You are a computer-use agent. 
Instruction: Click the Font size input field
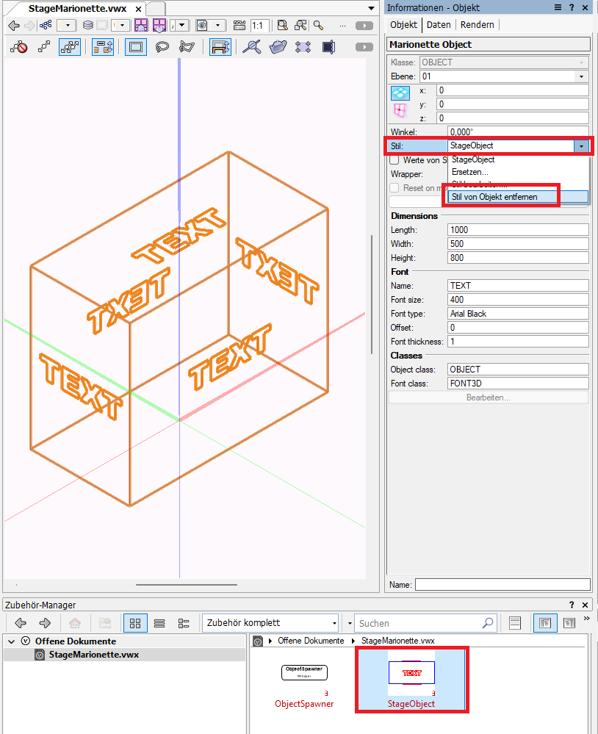(x=517, y=300)
